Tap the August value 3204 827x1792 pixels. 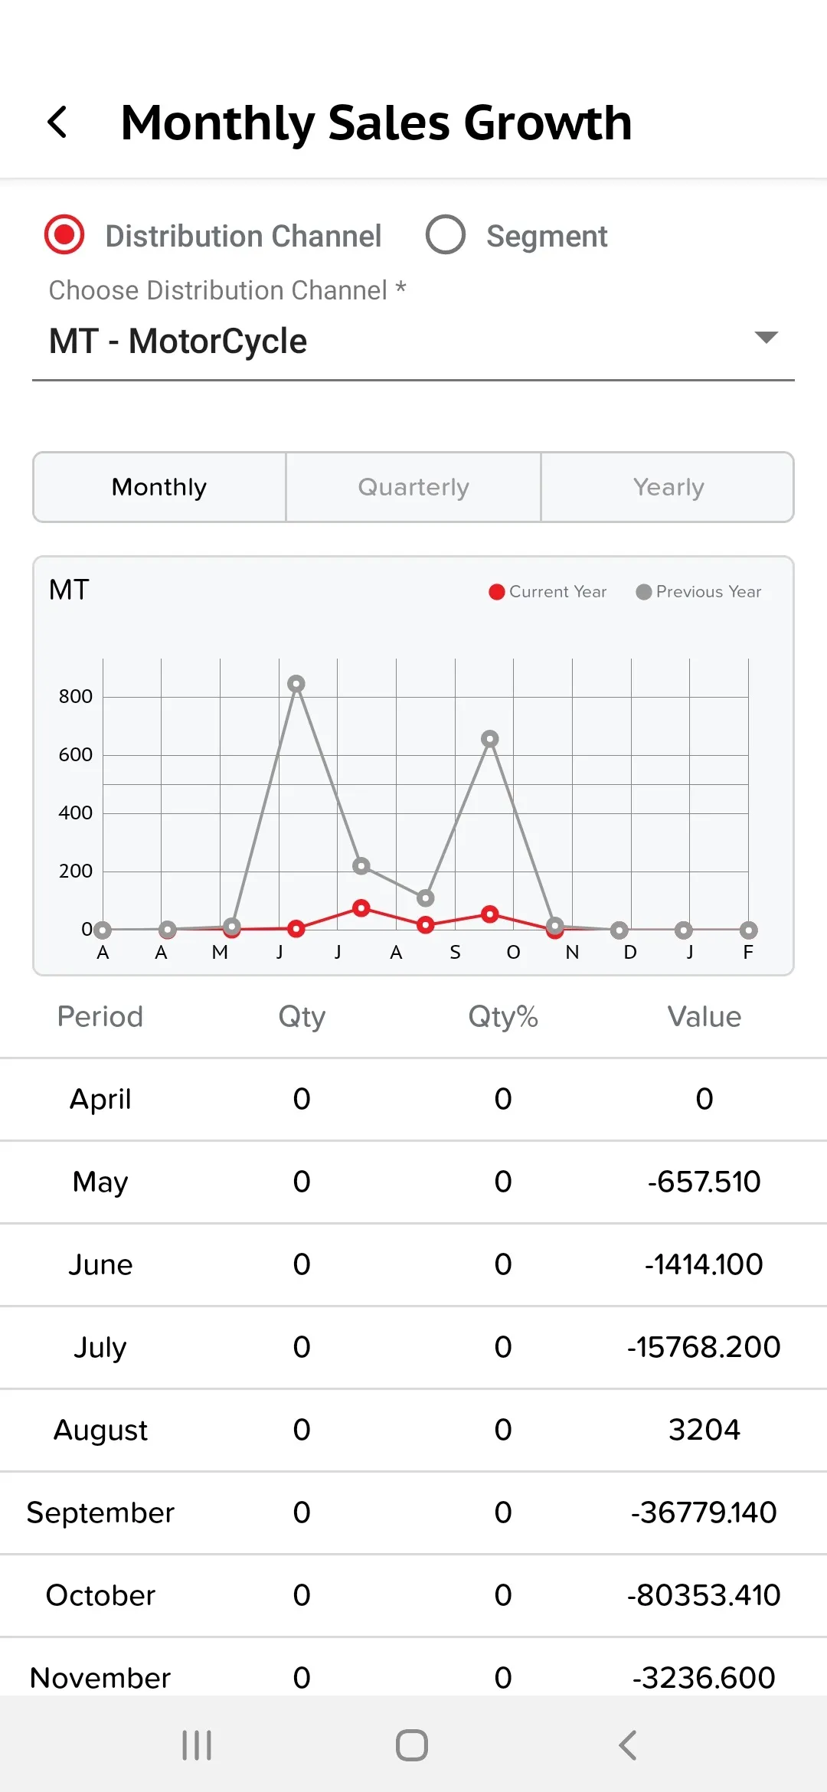tap(704, 1430)
